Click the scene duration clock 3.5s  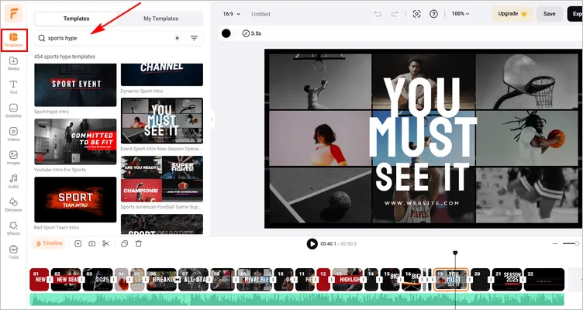click(x=252, y=33)
